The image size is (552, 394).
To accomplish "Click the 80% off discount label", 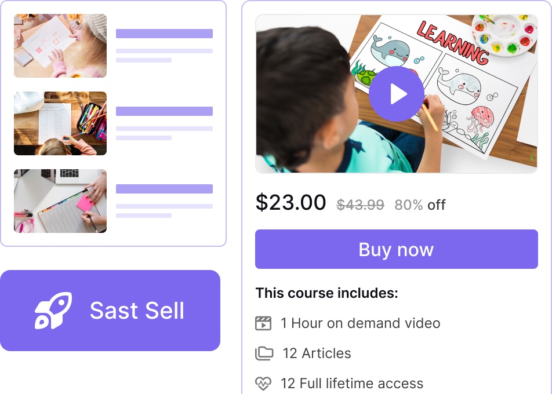I will pyautogui.click(x=420, y=205).
